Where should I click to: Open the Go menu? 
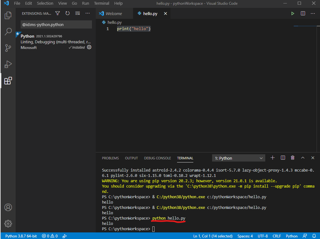point(74,3)
